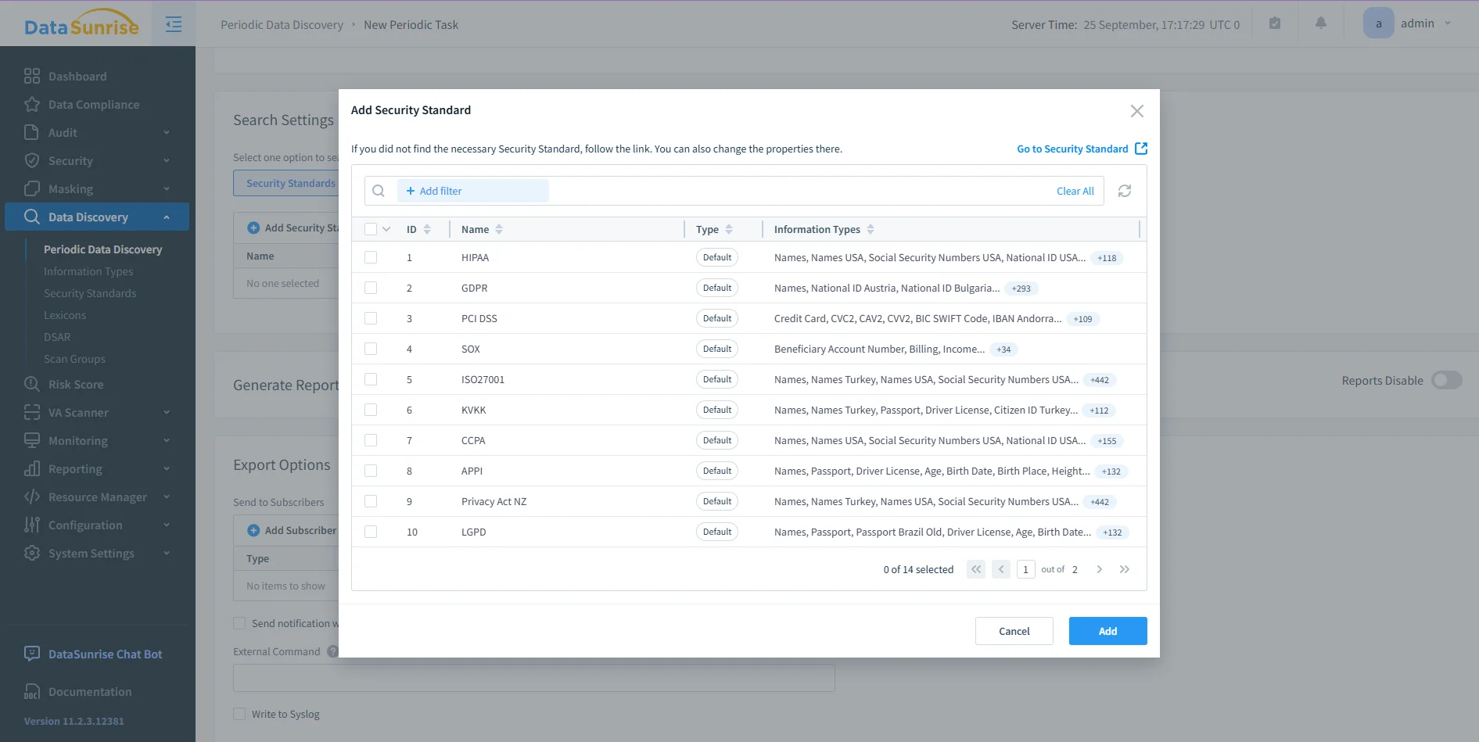Tick the checkbox next to PCI DSS
1479x742 pixels.
[371, 318]
